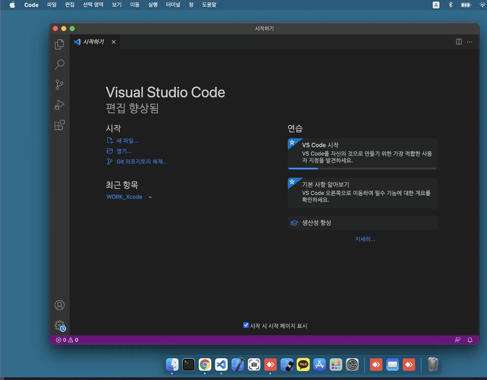Open the 선택 영역 menu

(x=93, y=5)
